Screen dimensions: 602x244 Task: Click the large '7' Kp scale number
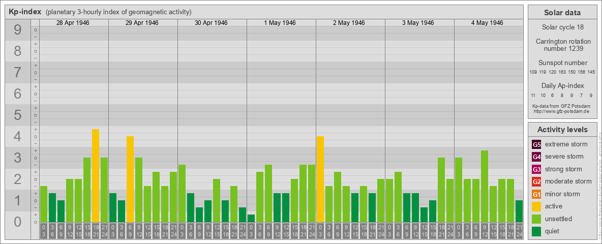click(17, 73)
